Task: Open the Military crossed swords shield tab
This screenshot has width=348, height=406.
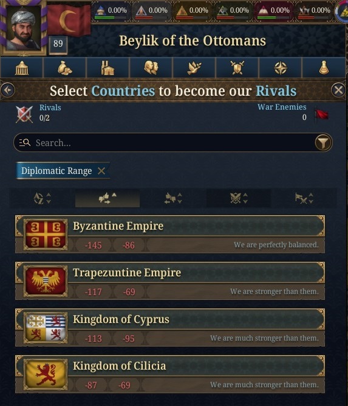Action: tap(237, 68)
